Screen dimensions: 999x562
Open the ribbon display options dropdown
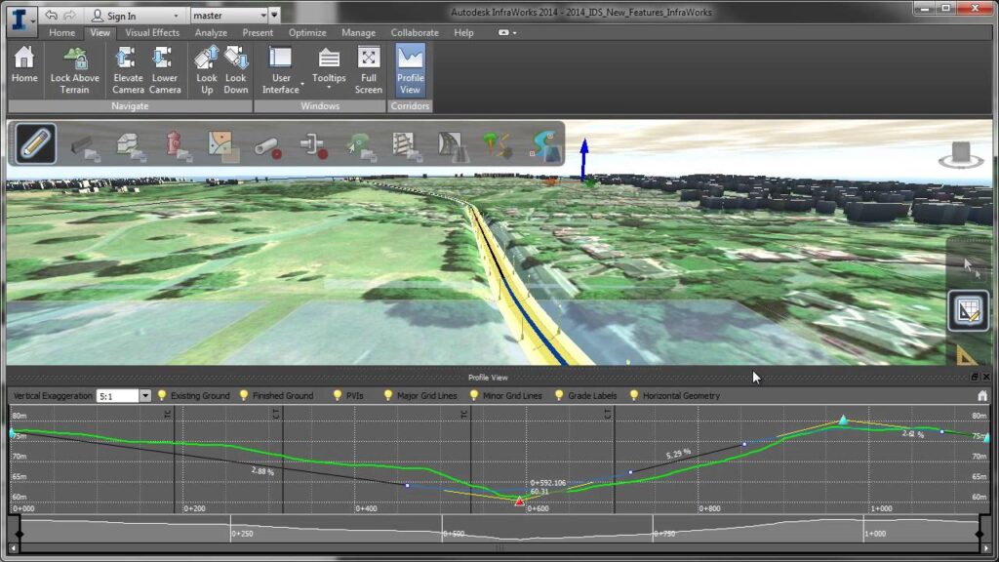(507, 32)
